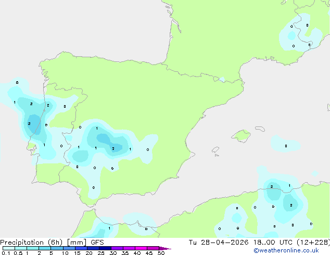
Task: Click the '0.5' legend scale label
Action: coord(18,253)
